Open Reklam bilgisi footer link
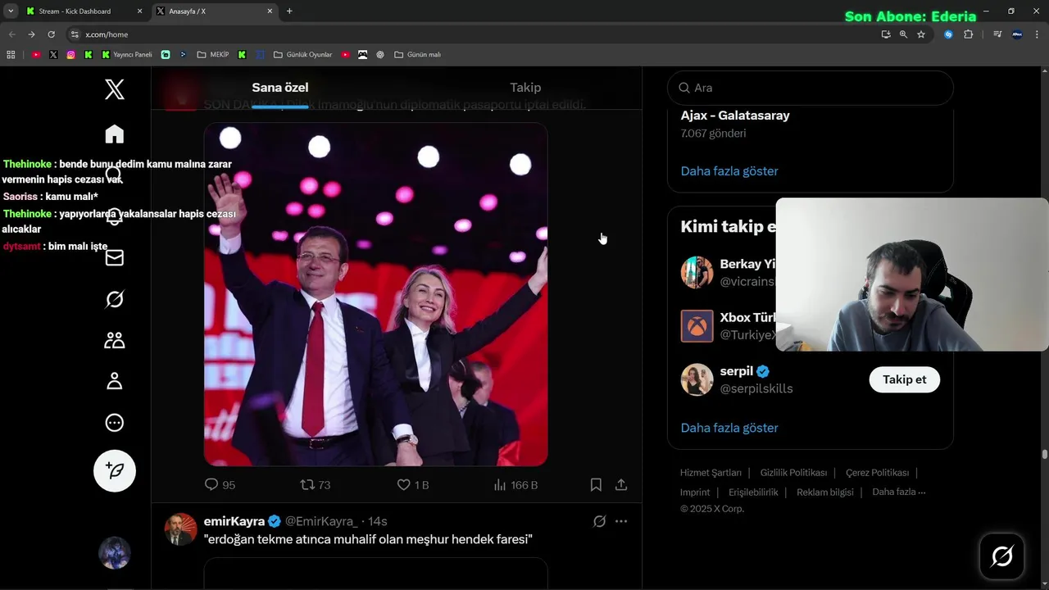This screenshot has width=1049, height=590. click(825, 492)
